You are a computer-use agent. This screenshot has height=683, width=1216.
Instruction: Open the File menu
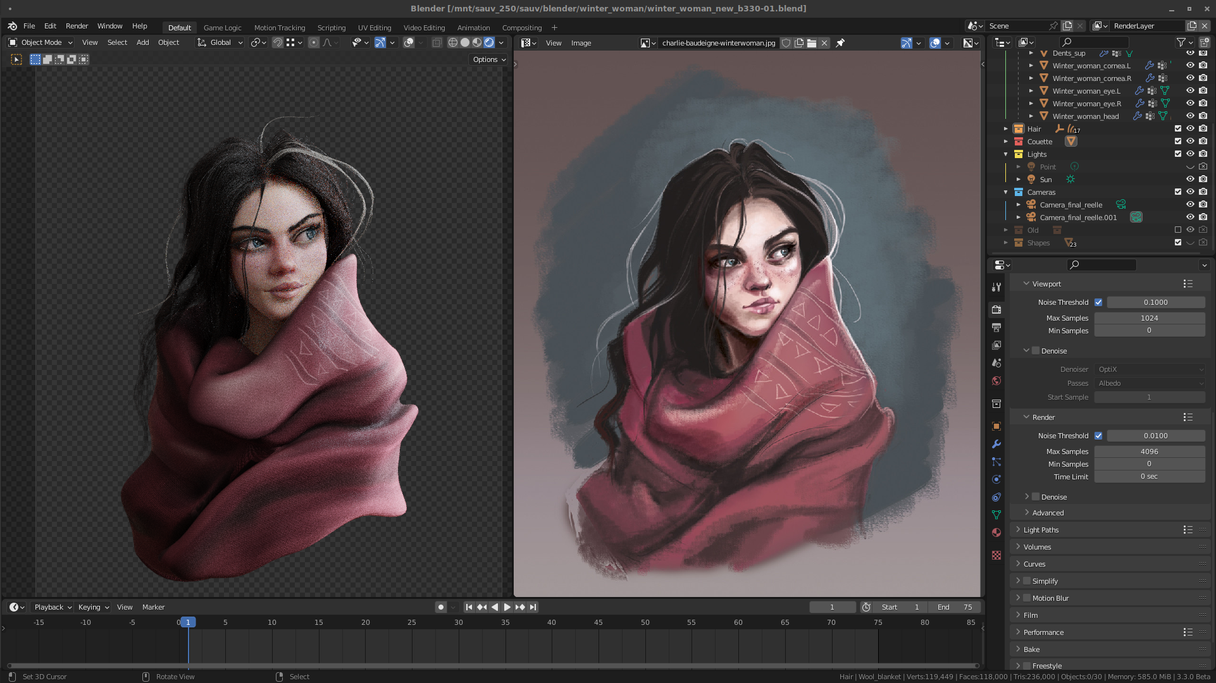click(x=29, y=26)
